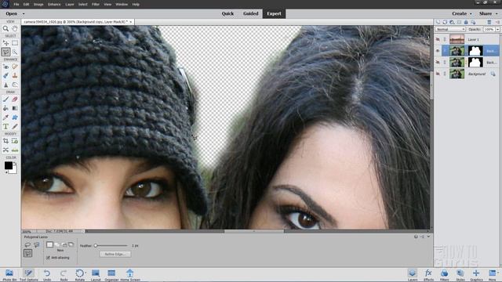Screen dimensions: 502x282
Task: Click the selected layer's mask thumbnail
Action: tap(475, 50)
